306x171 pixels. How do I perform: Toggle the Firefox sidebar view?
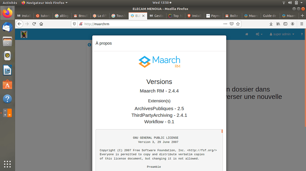(285, 24)
